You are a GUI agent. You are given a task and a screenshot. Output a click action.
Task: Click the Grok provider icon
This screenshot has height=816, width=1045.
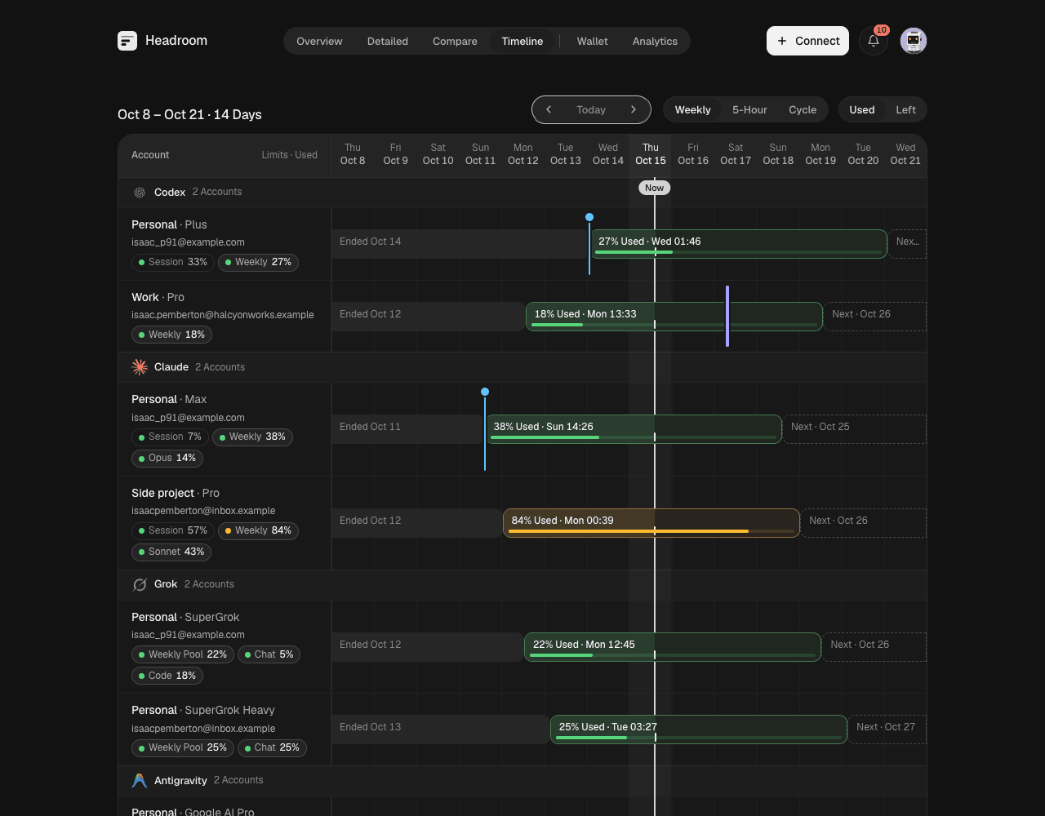[140, 584]
